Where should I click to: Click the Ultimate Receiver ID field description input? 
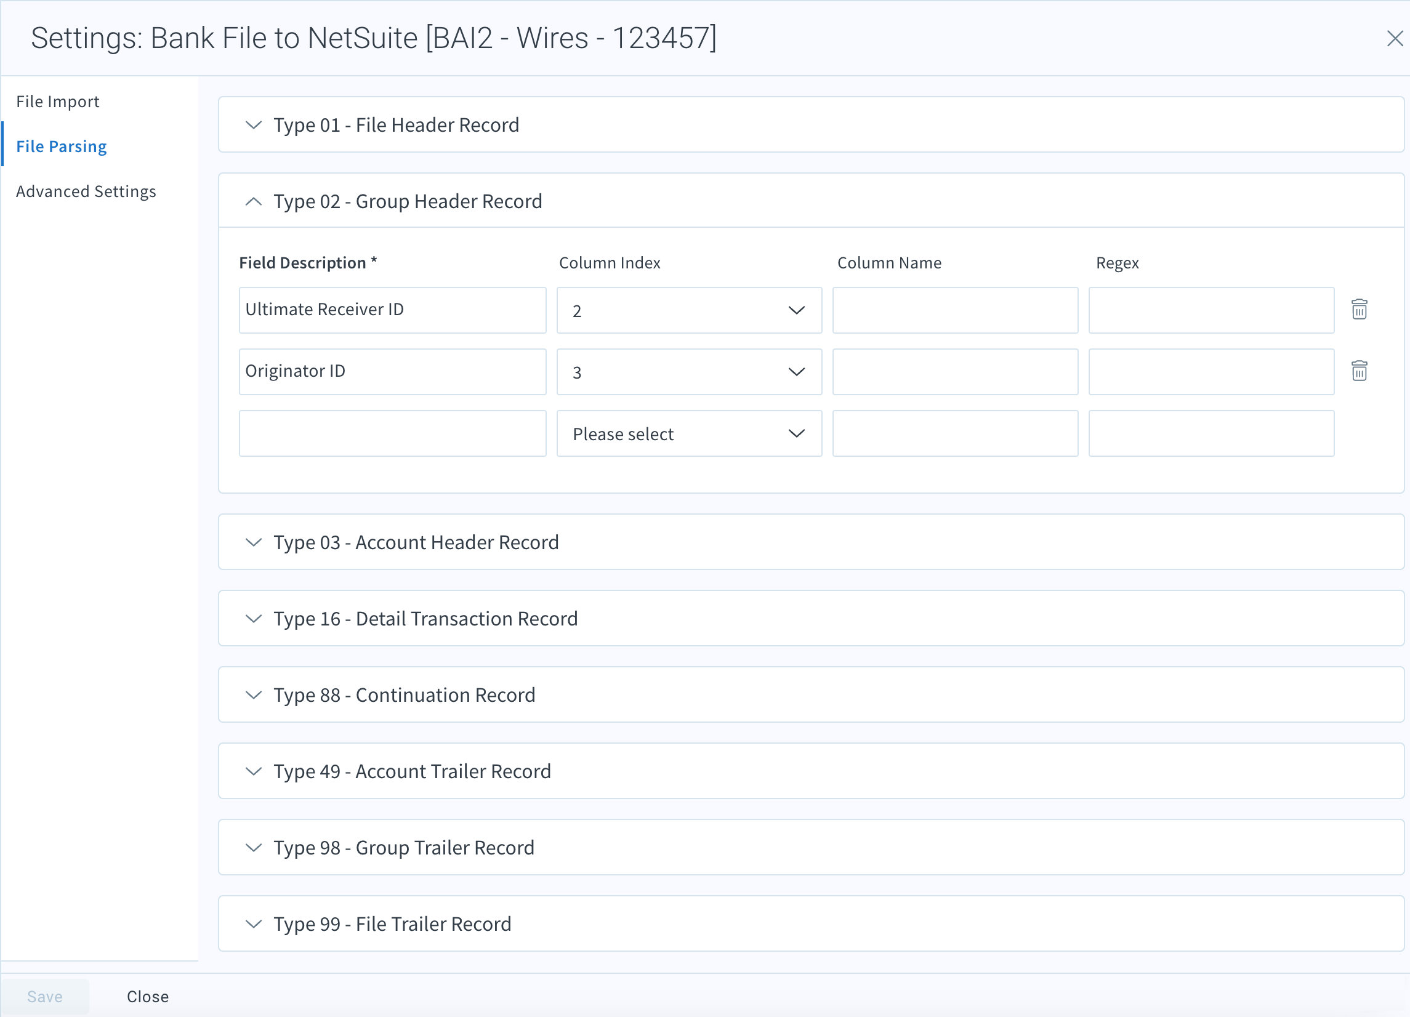(x=392, y=309)
